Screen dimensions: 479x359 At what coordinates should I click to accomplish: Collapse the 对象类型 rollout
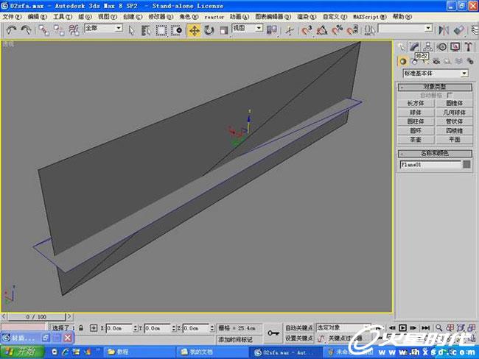[435, 88]
